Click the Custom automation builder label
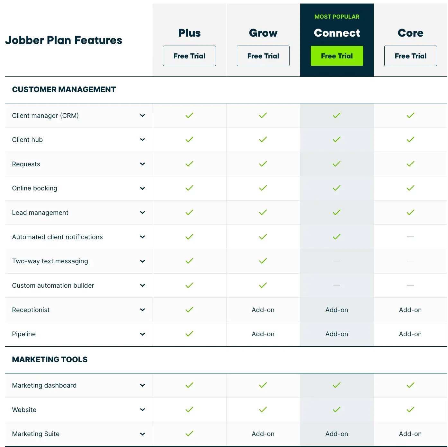448x447 pixels. pyautogui.click(x=53, y=285)
